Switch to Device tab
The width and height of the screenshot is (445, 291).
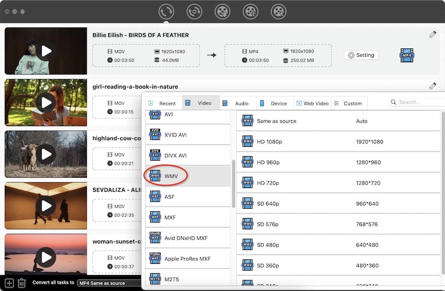[x=275, y=103]
